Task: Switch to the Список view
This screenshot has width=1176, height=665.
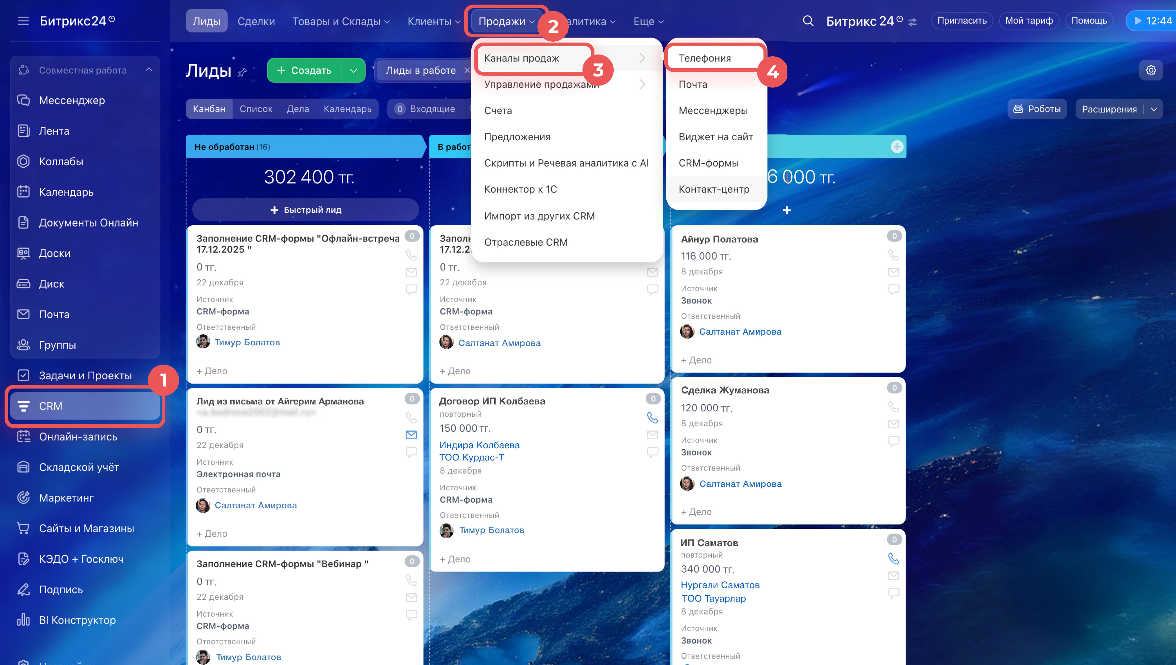Action: 256,109
